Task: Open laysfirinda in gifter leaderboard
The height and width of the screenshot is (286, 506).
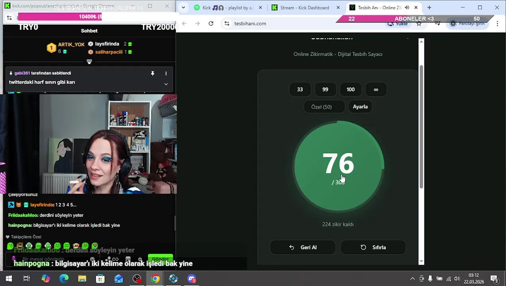Action: tap(107, 44)
